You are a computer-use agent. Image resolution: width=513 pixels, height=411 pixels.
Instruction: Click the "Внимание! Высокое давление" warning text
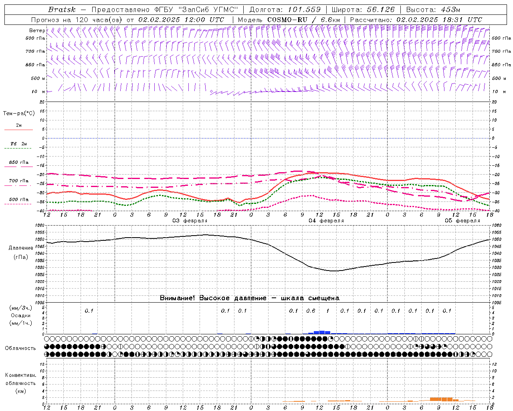(213, 298)
